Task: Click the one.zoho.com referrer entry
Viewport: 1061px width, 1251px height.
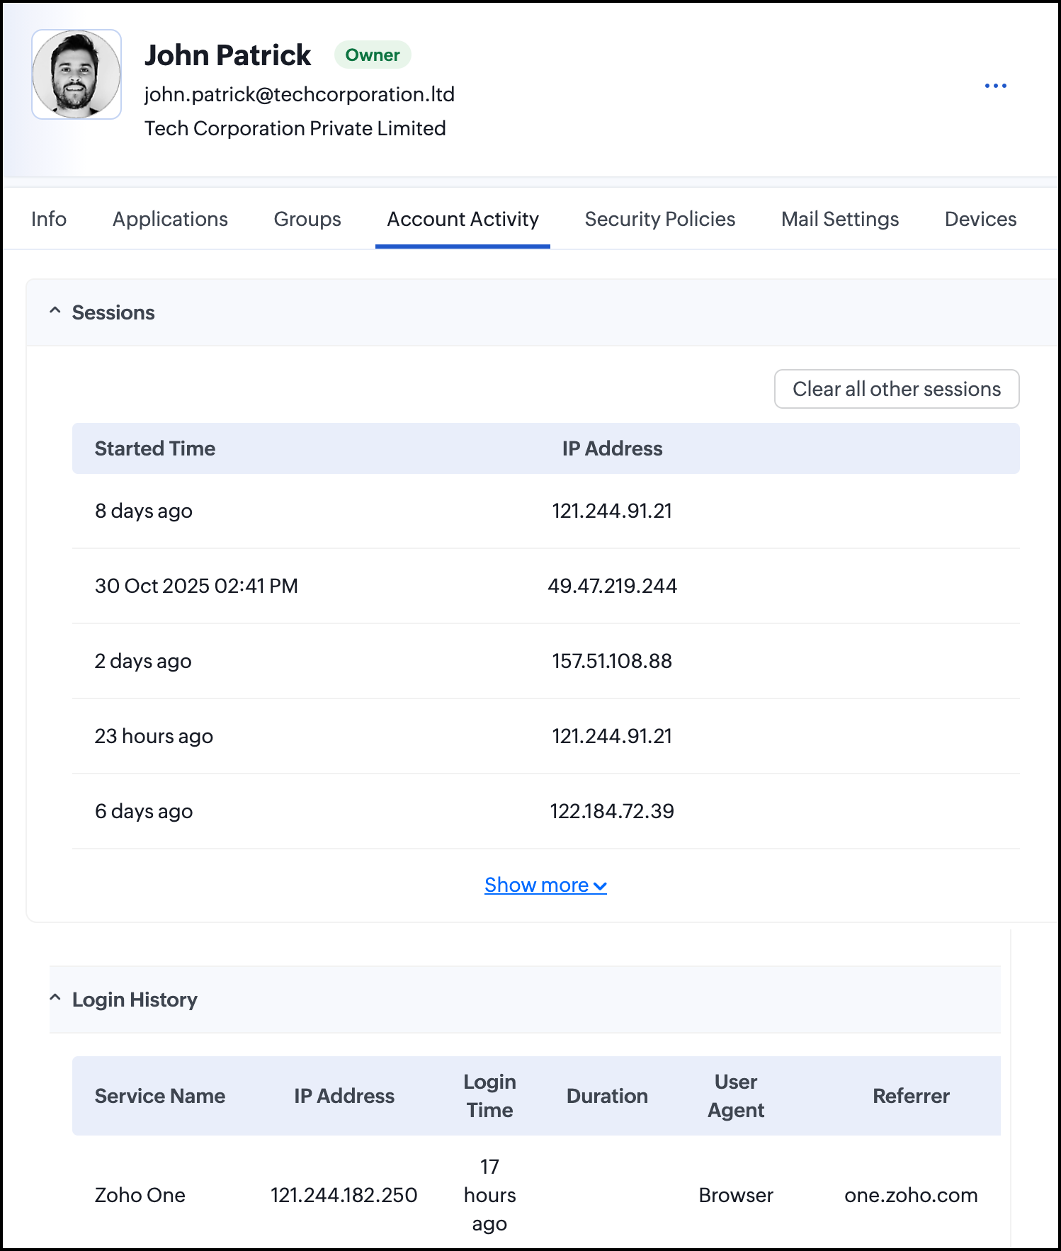Action: [911, 1195]
